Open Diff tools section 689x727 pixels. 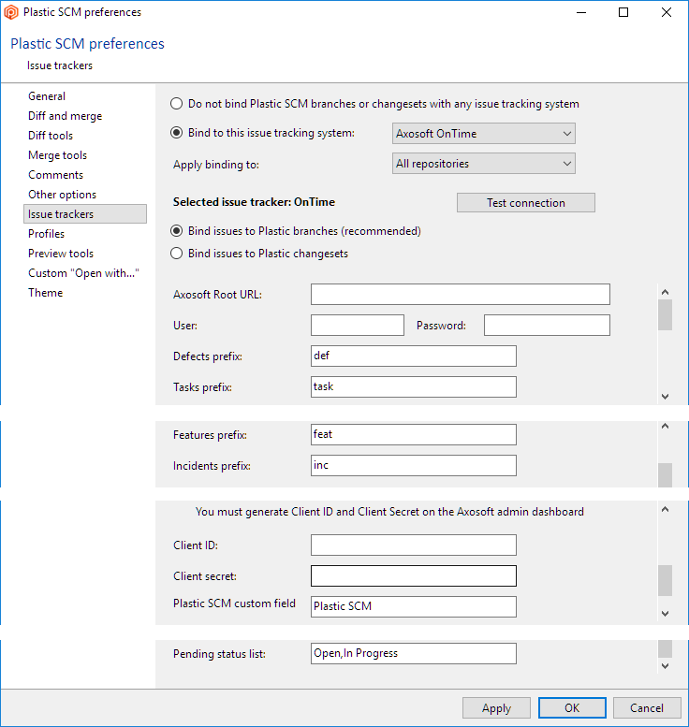pos(51,136)
